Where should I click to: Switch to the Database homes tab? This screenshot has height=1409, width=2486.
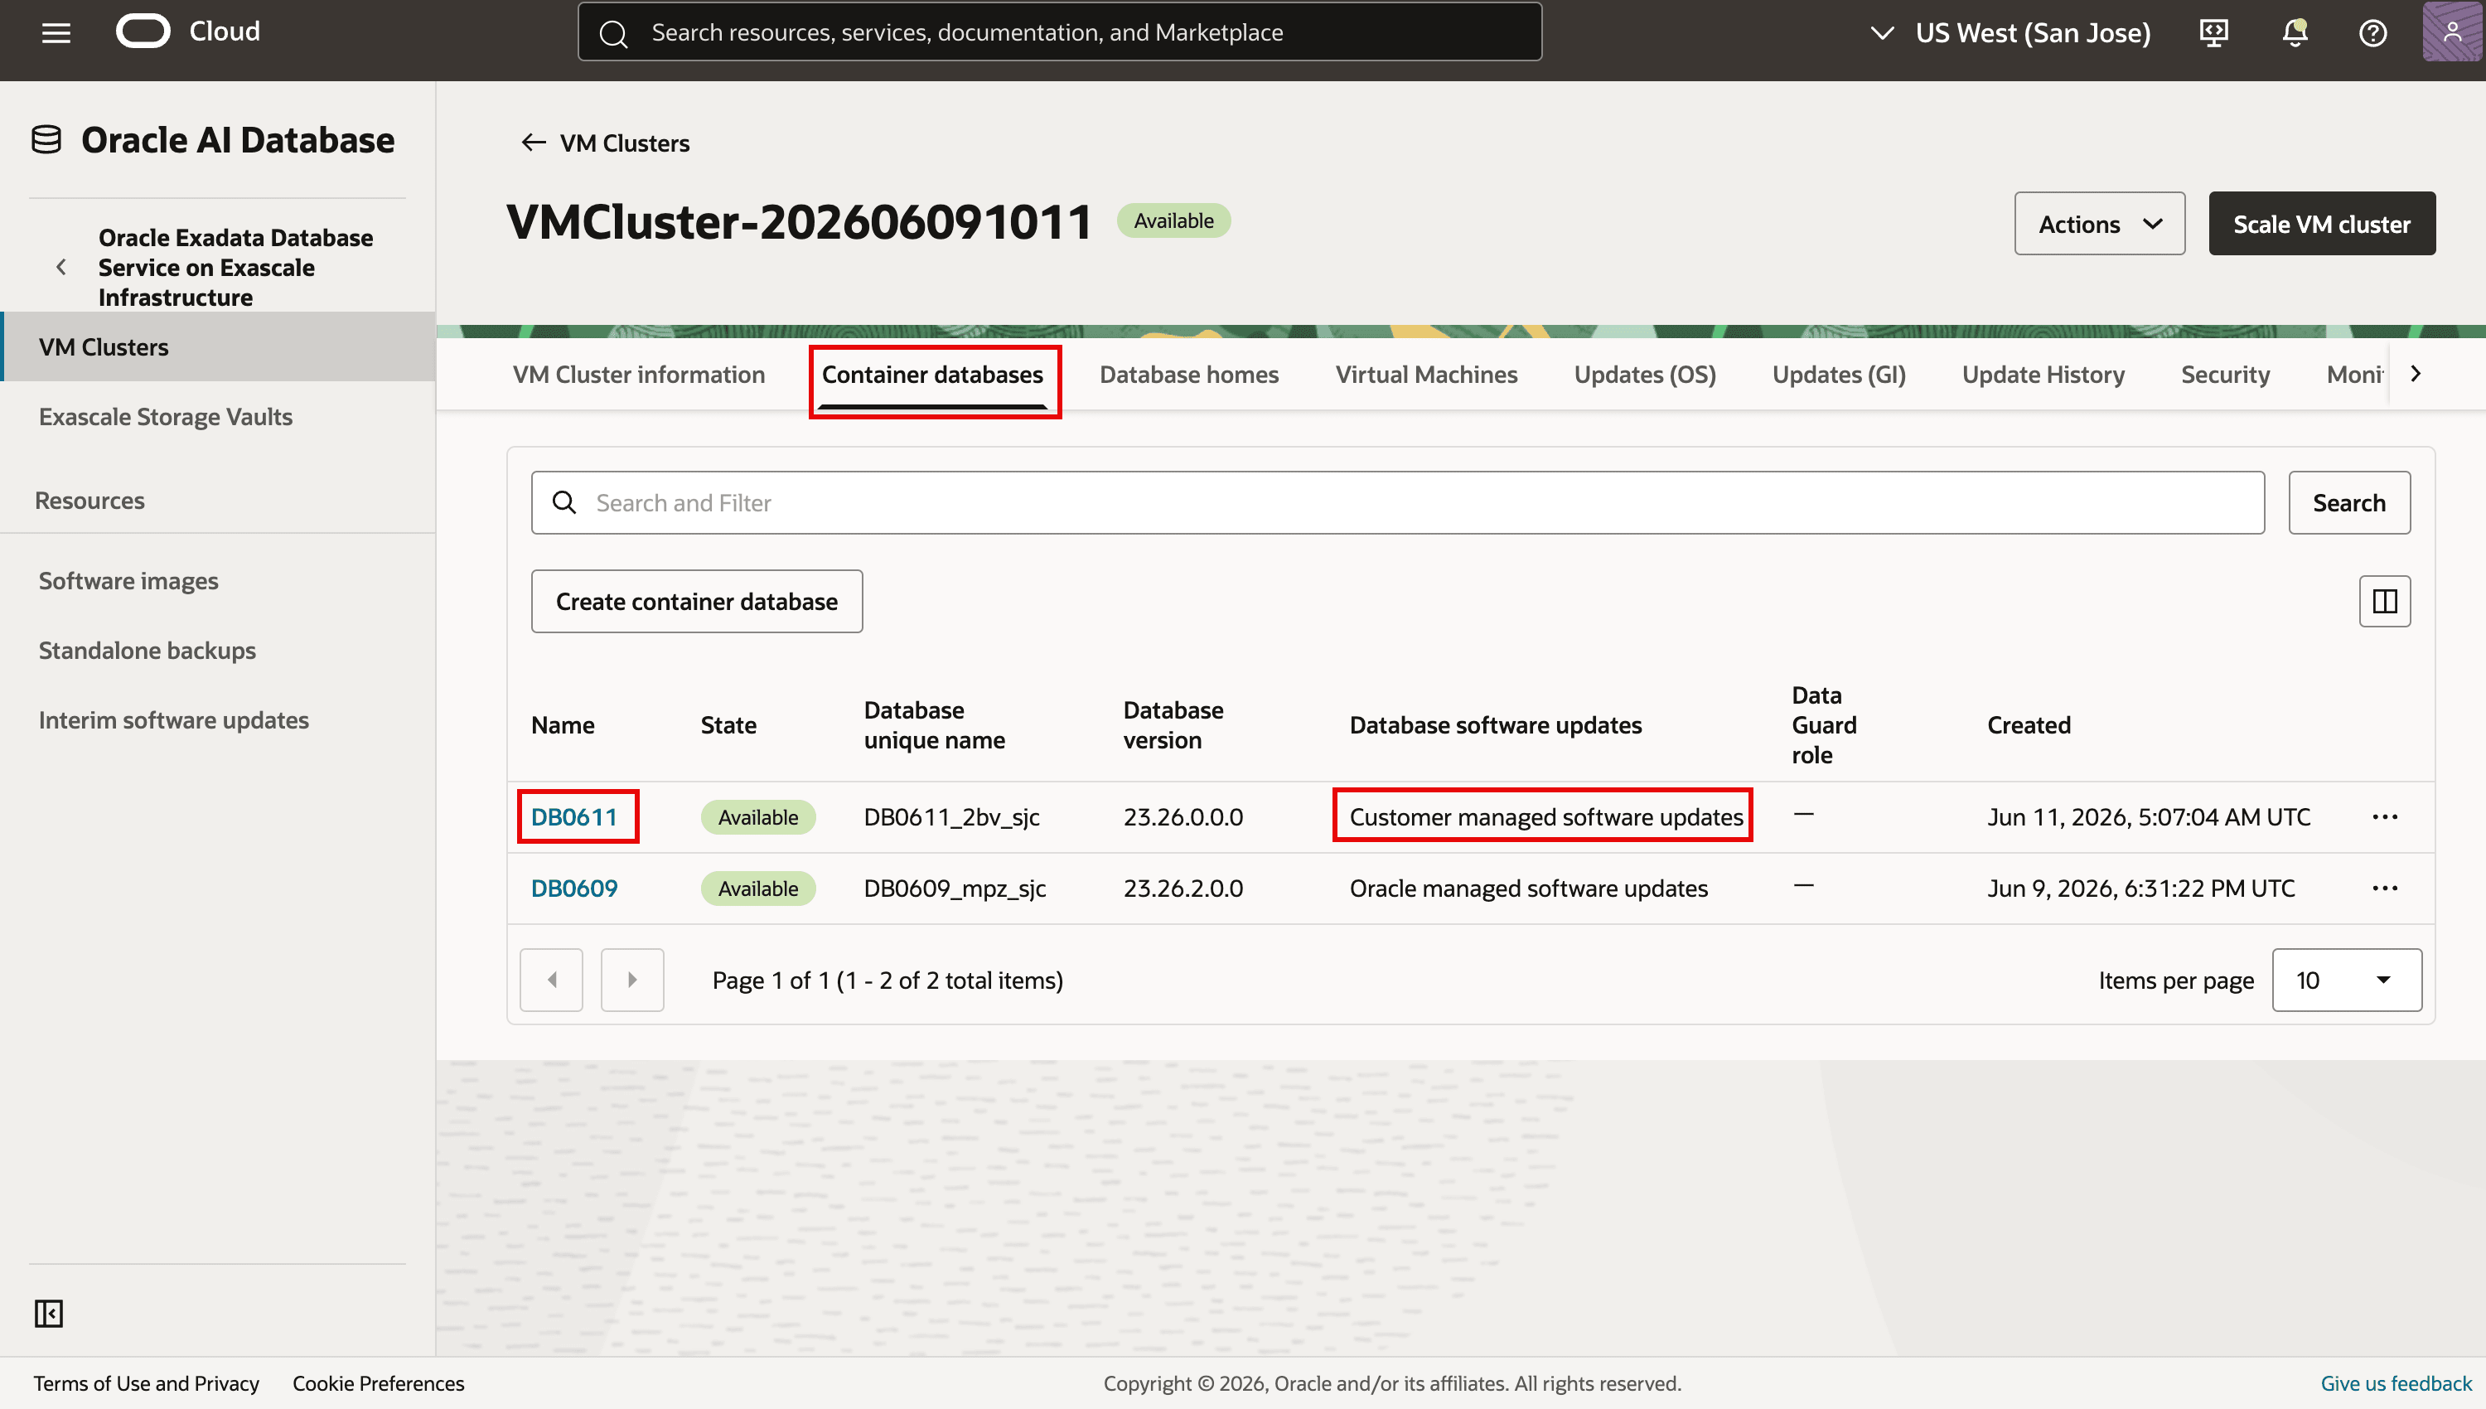pyautogui.click(x=1189, y=375)
